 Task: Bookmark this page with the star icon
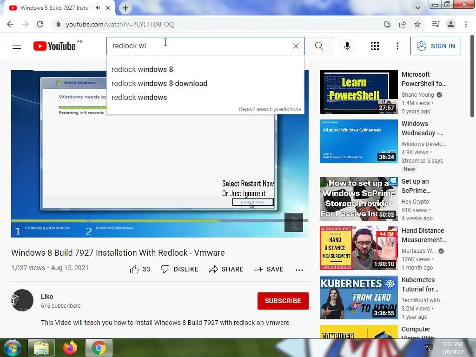tap(417, 24)
